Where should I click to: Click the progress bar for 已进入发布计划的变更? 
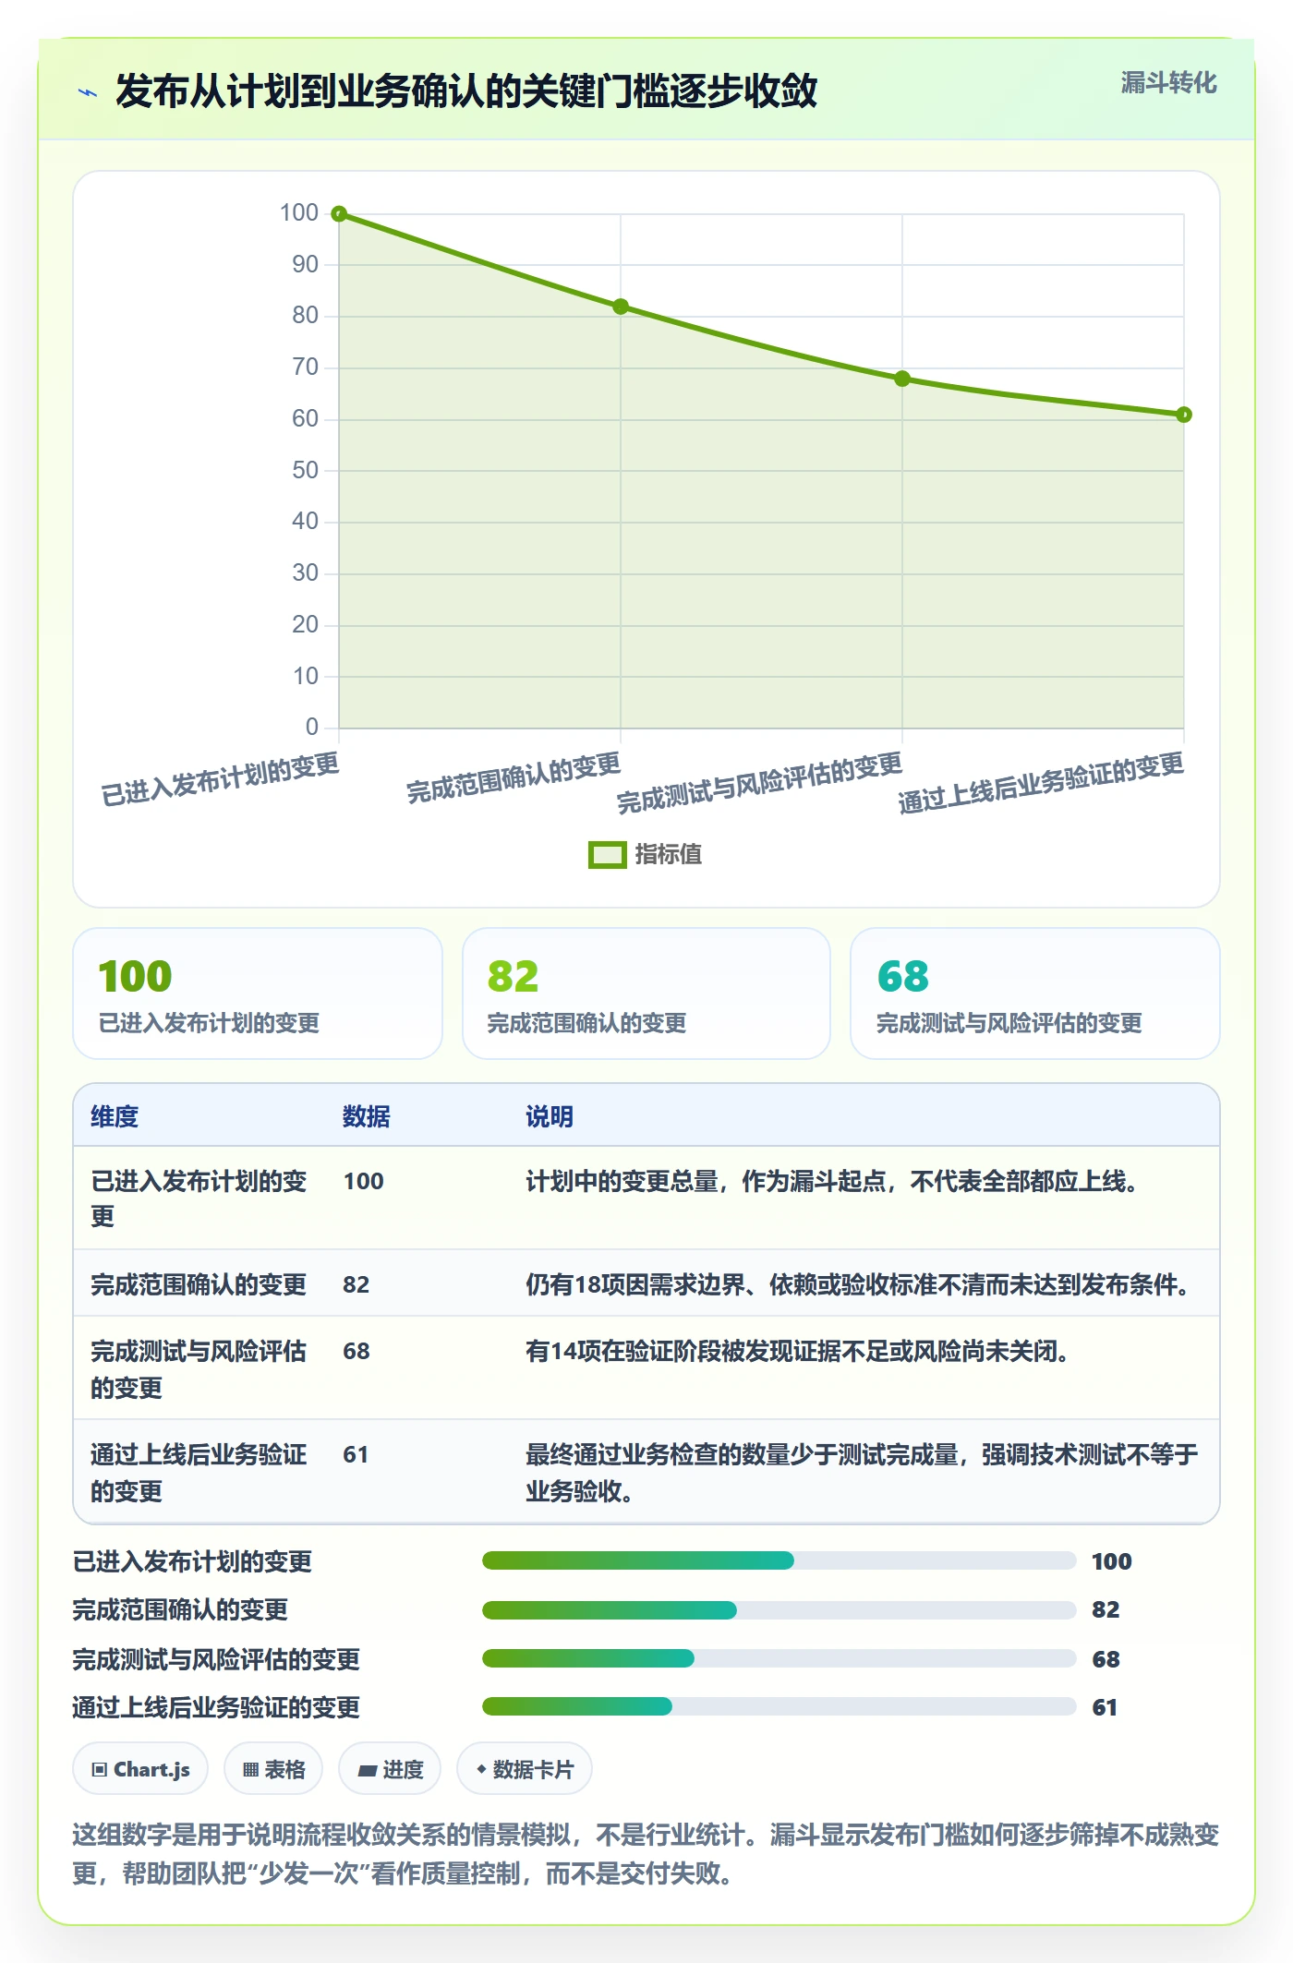pyautogui.click(x=779, y=1560)
